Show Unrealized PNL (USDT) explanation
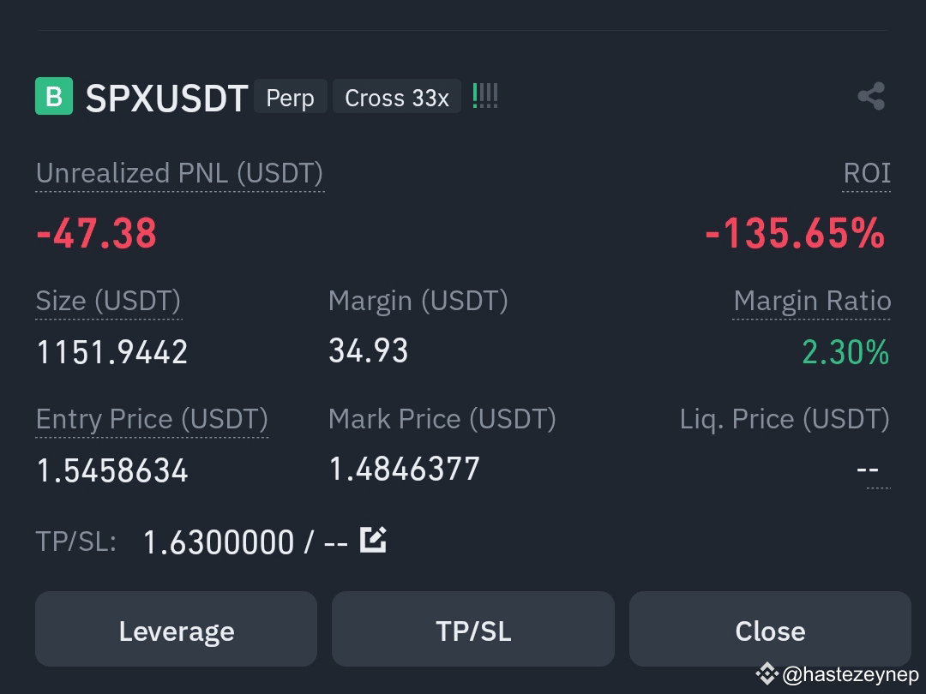The width and height of the screenshot is (926, 694). click(x=179, y=173)
